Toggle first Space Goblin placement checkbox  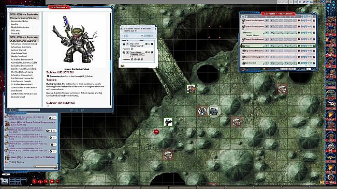(132, 59)
